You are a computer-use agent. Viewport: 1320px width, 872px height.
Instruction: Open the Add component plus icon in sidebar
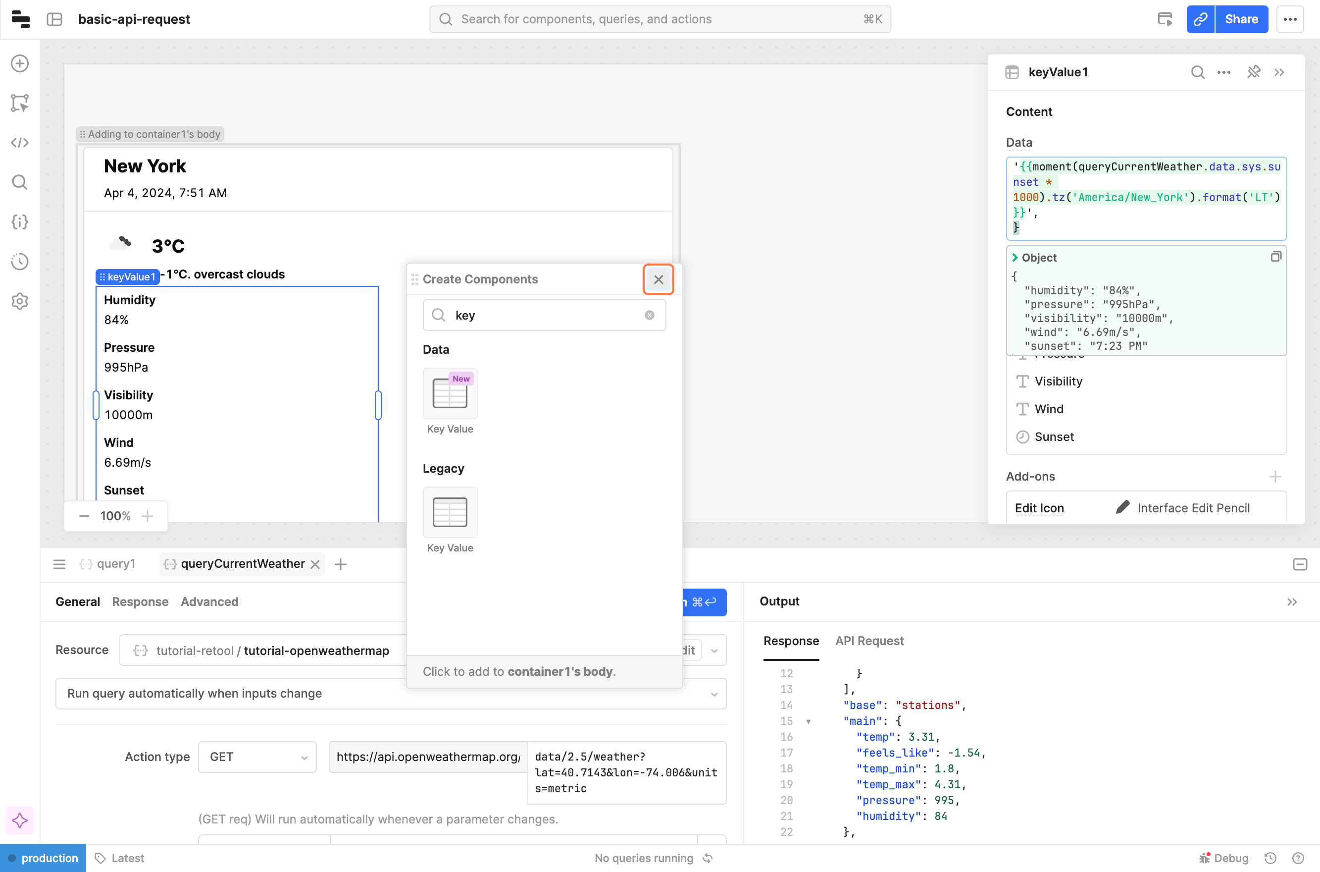20,63
